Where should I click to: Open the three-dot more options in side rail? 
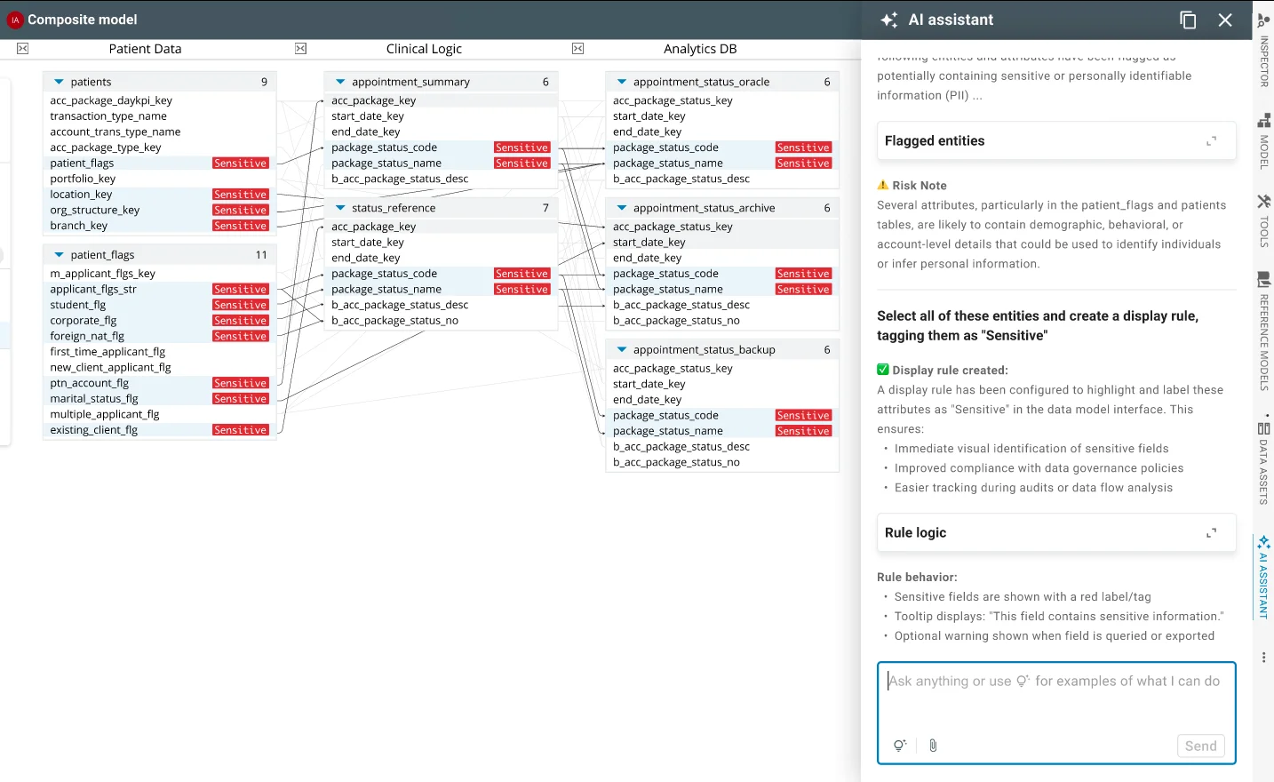[1263, 658]
